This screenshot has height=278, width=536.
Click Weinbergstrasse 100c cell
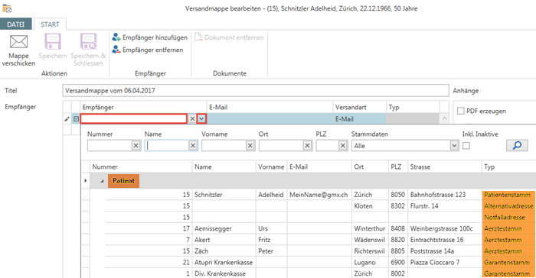(444, 228)
